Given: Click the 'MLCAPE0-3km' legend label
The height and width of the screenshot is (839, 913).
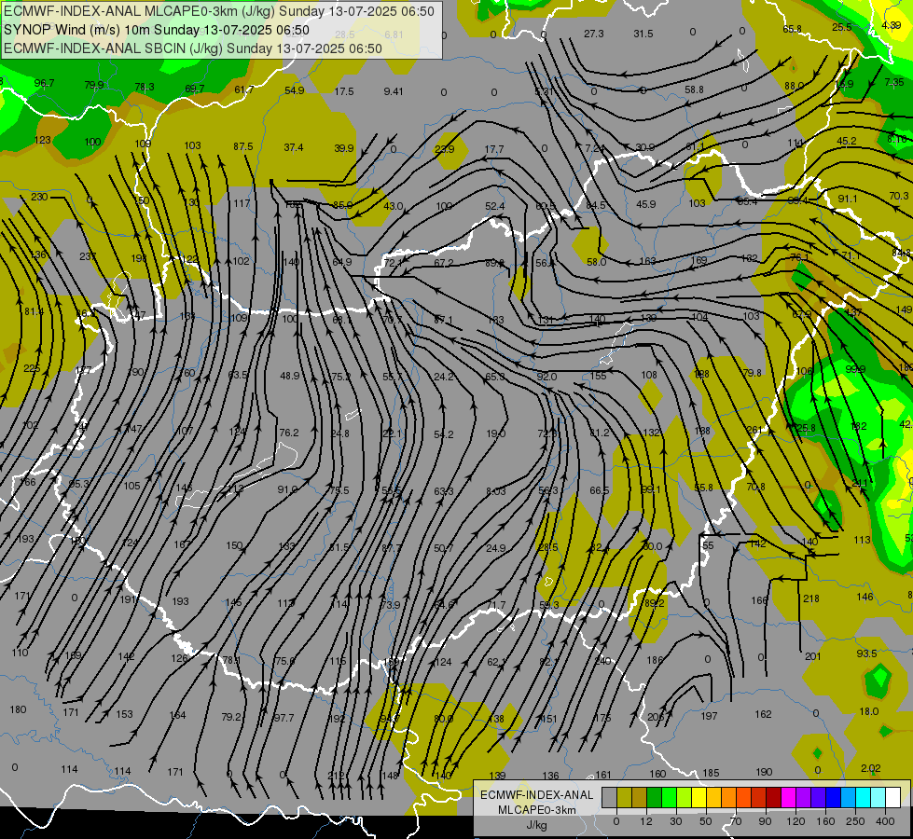Looking at the screenshot, I should point(536,810).
